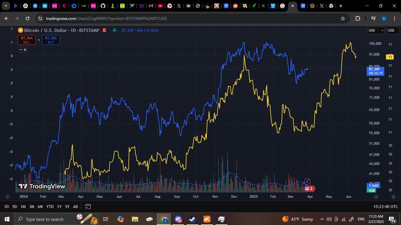Click the purple lightning event marker
The image size is (401, 225).
tap(307, 182)
